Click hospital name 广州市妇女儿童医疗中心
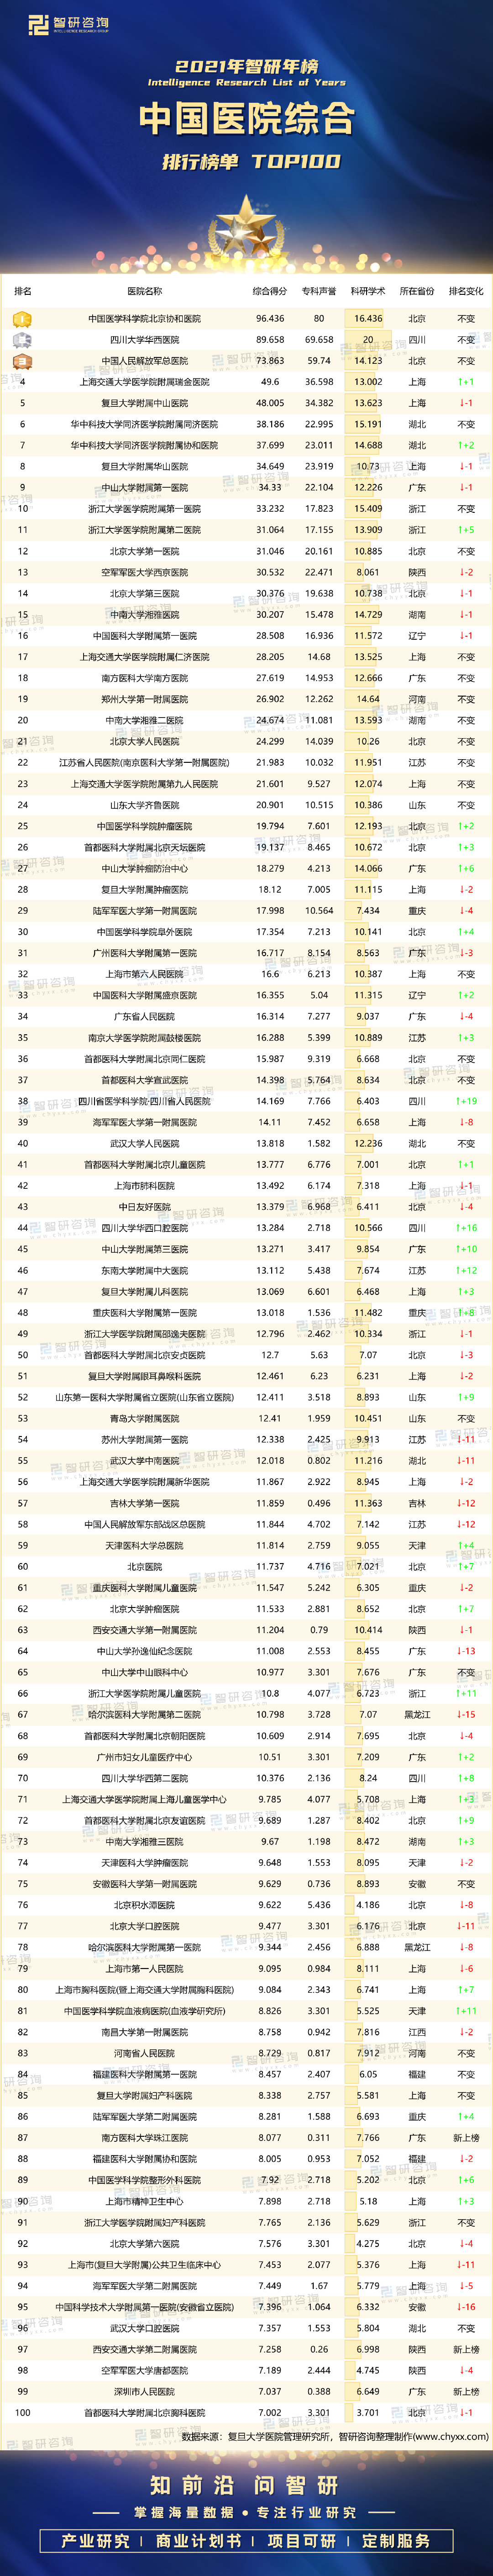Viewport: 493px width, 2576px height. (145, 1757)
